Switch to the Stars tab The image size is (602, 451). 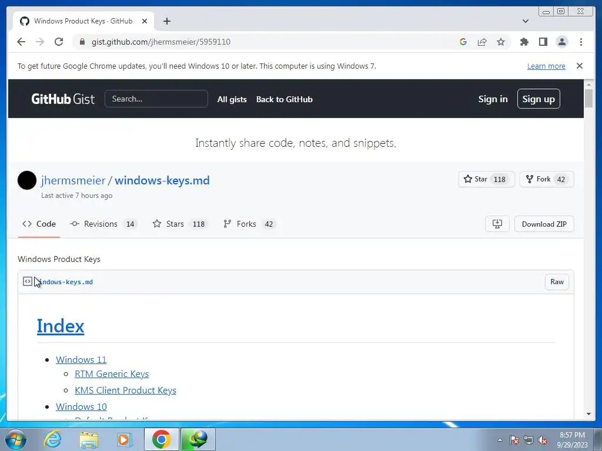(180, 224)
